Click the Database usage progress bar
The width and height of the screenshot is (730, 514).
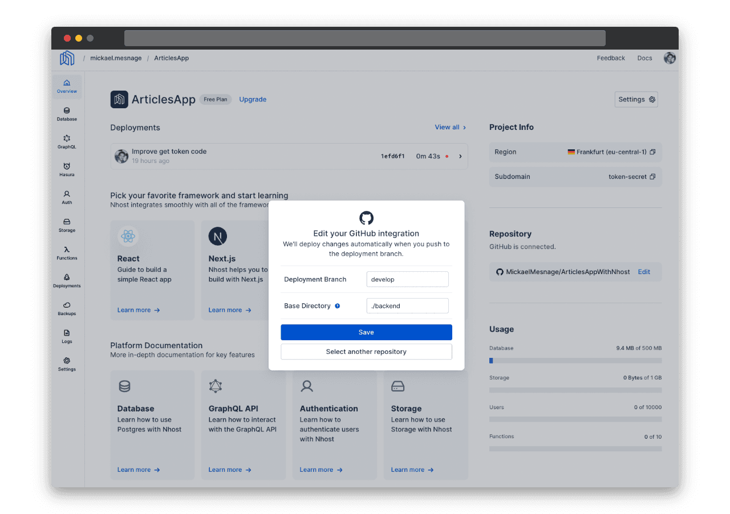click(x=575, y=361)
